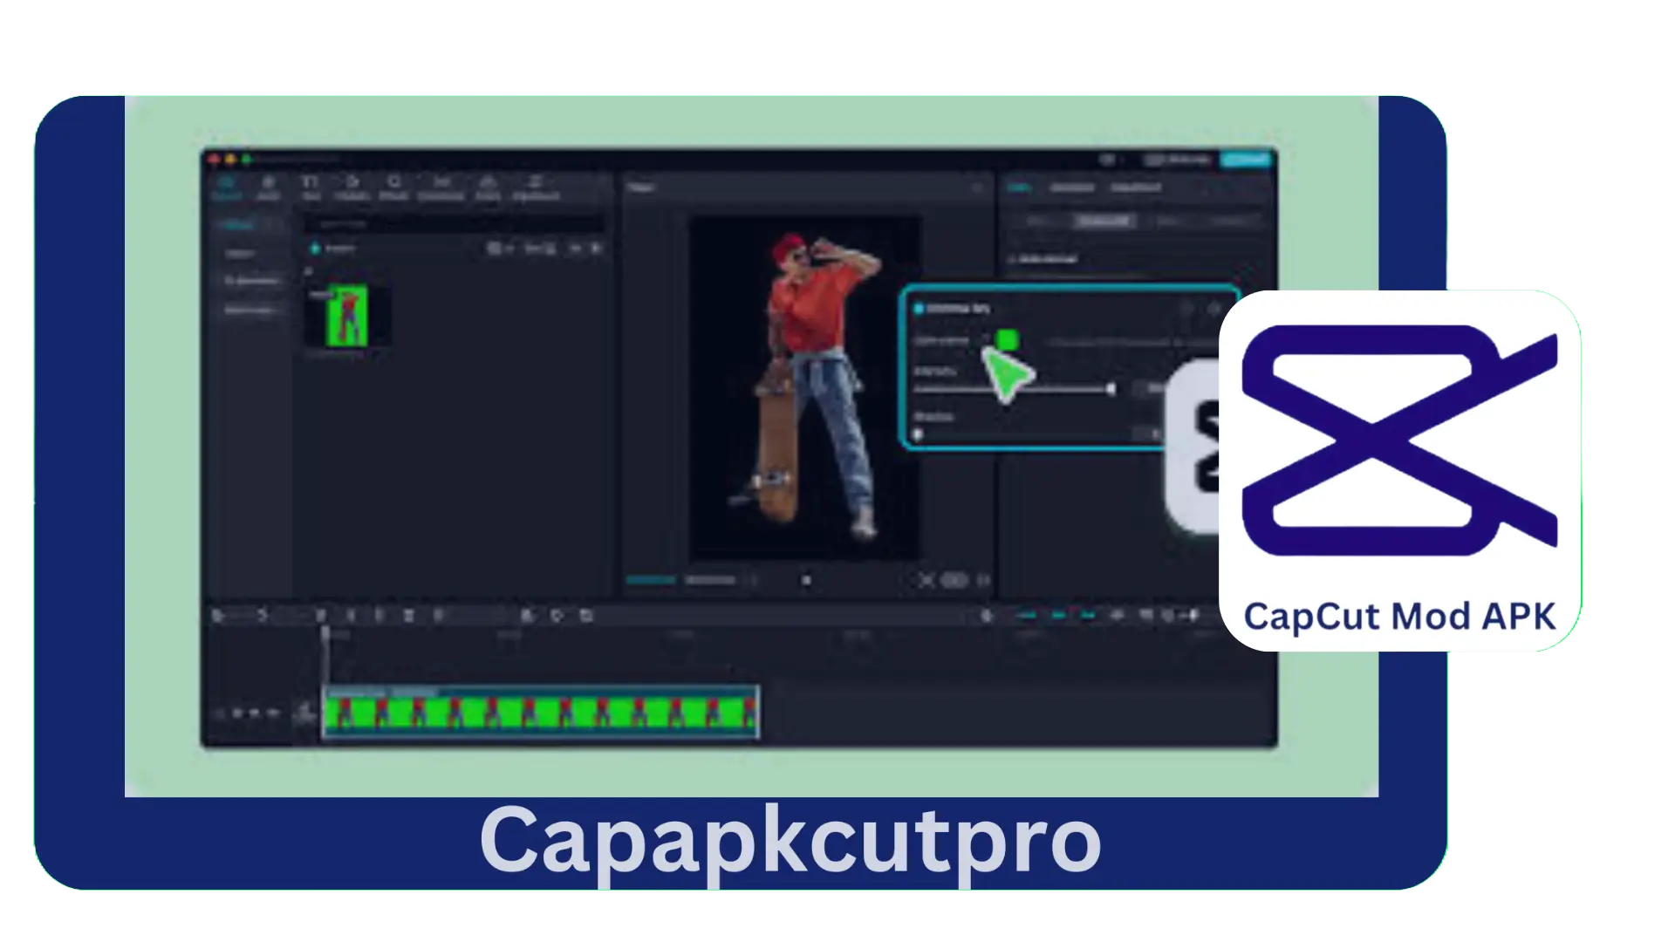Click the CapCut Mod APK logo
Viewport: 1675px width, 942px height.
coord(1400,471)
